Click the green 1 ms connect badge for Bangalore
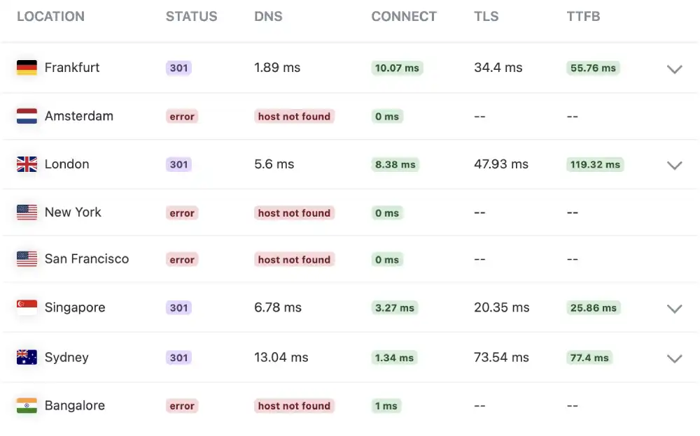The width and height of the screenshot is (700, 436). 386,405
